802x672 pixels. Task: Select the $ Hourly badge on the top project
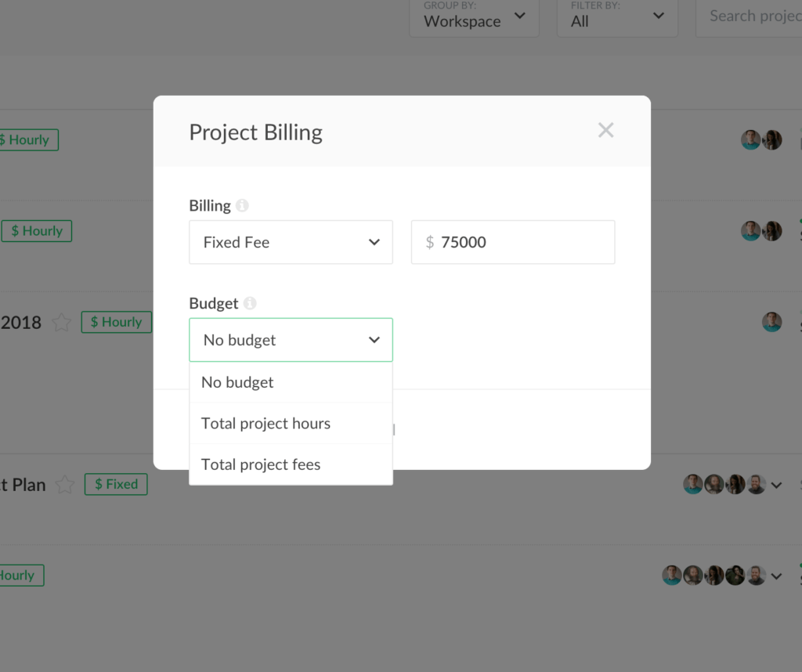click(29, 139)
